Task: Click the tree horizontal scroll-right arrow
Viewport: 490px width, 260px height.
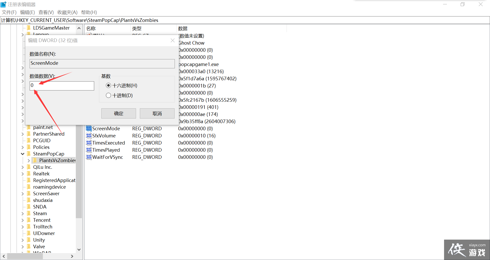Action: pos(72,256)
